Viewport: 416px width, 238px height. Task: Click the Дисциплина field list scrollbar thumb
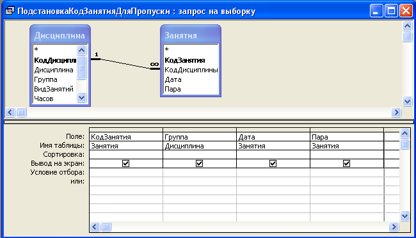pyautogui.click(x=81, y=68)
